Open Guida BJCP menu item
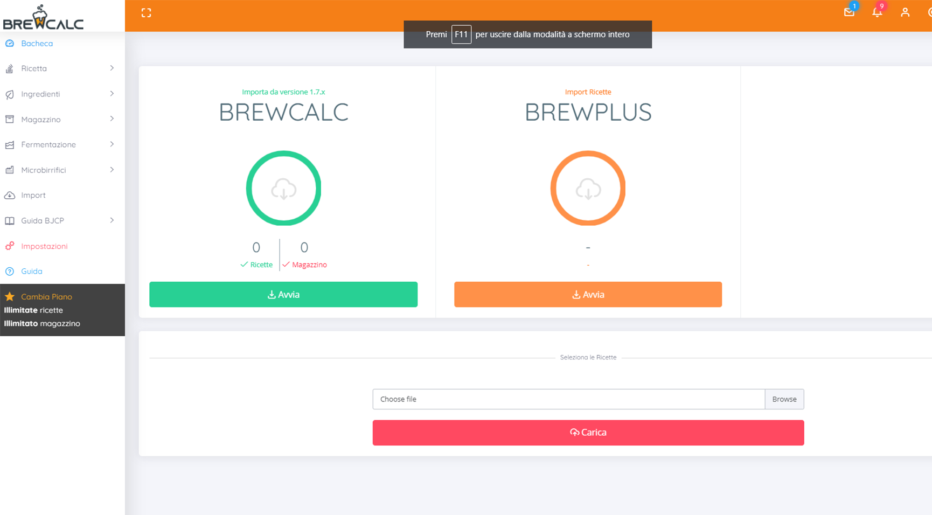The width and height of the screenshot is (932, 515). coord(43,220)
